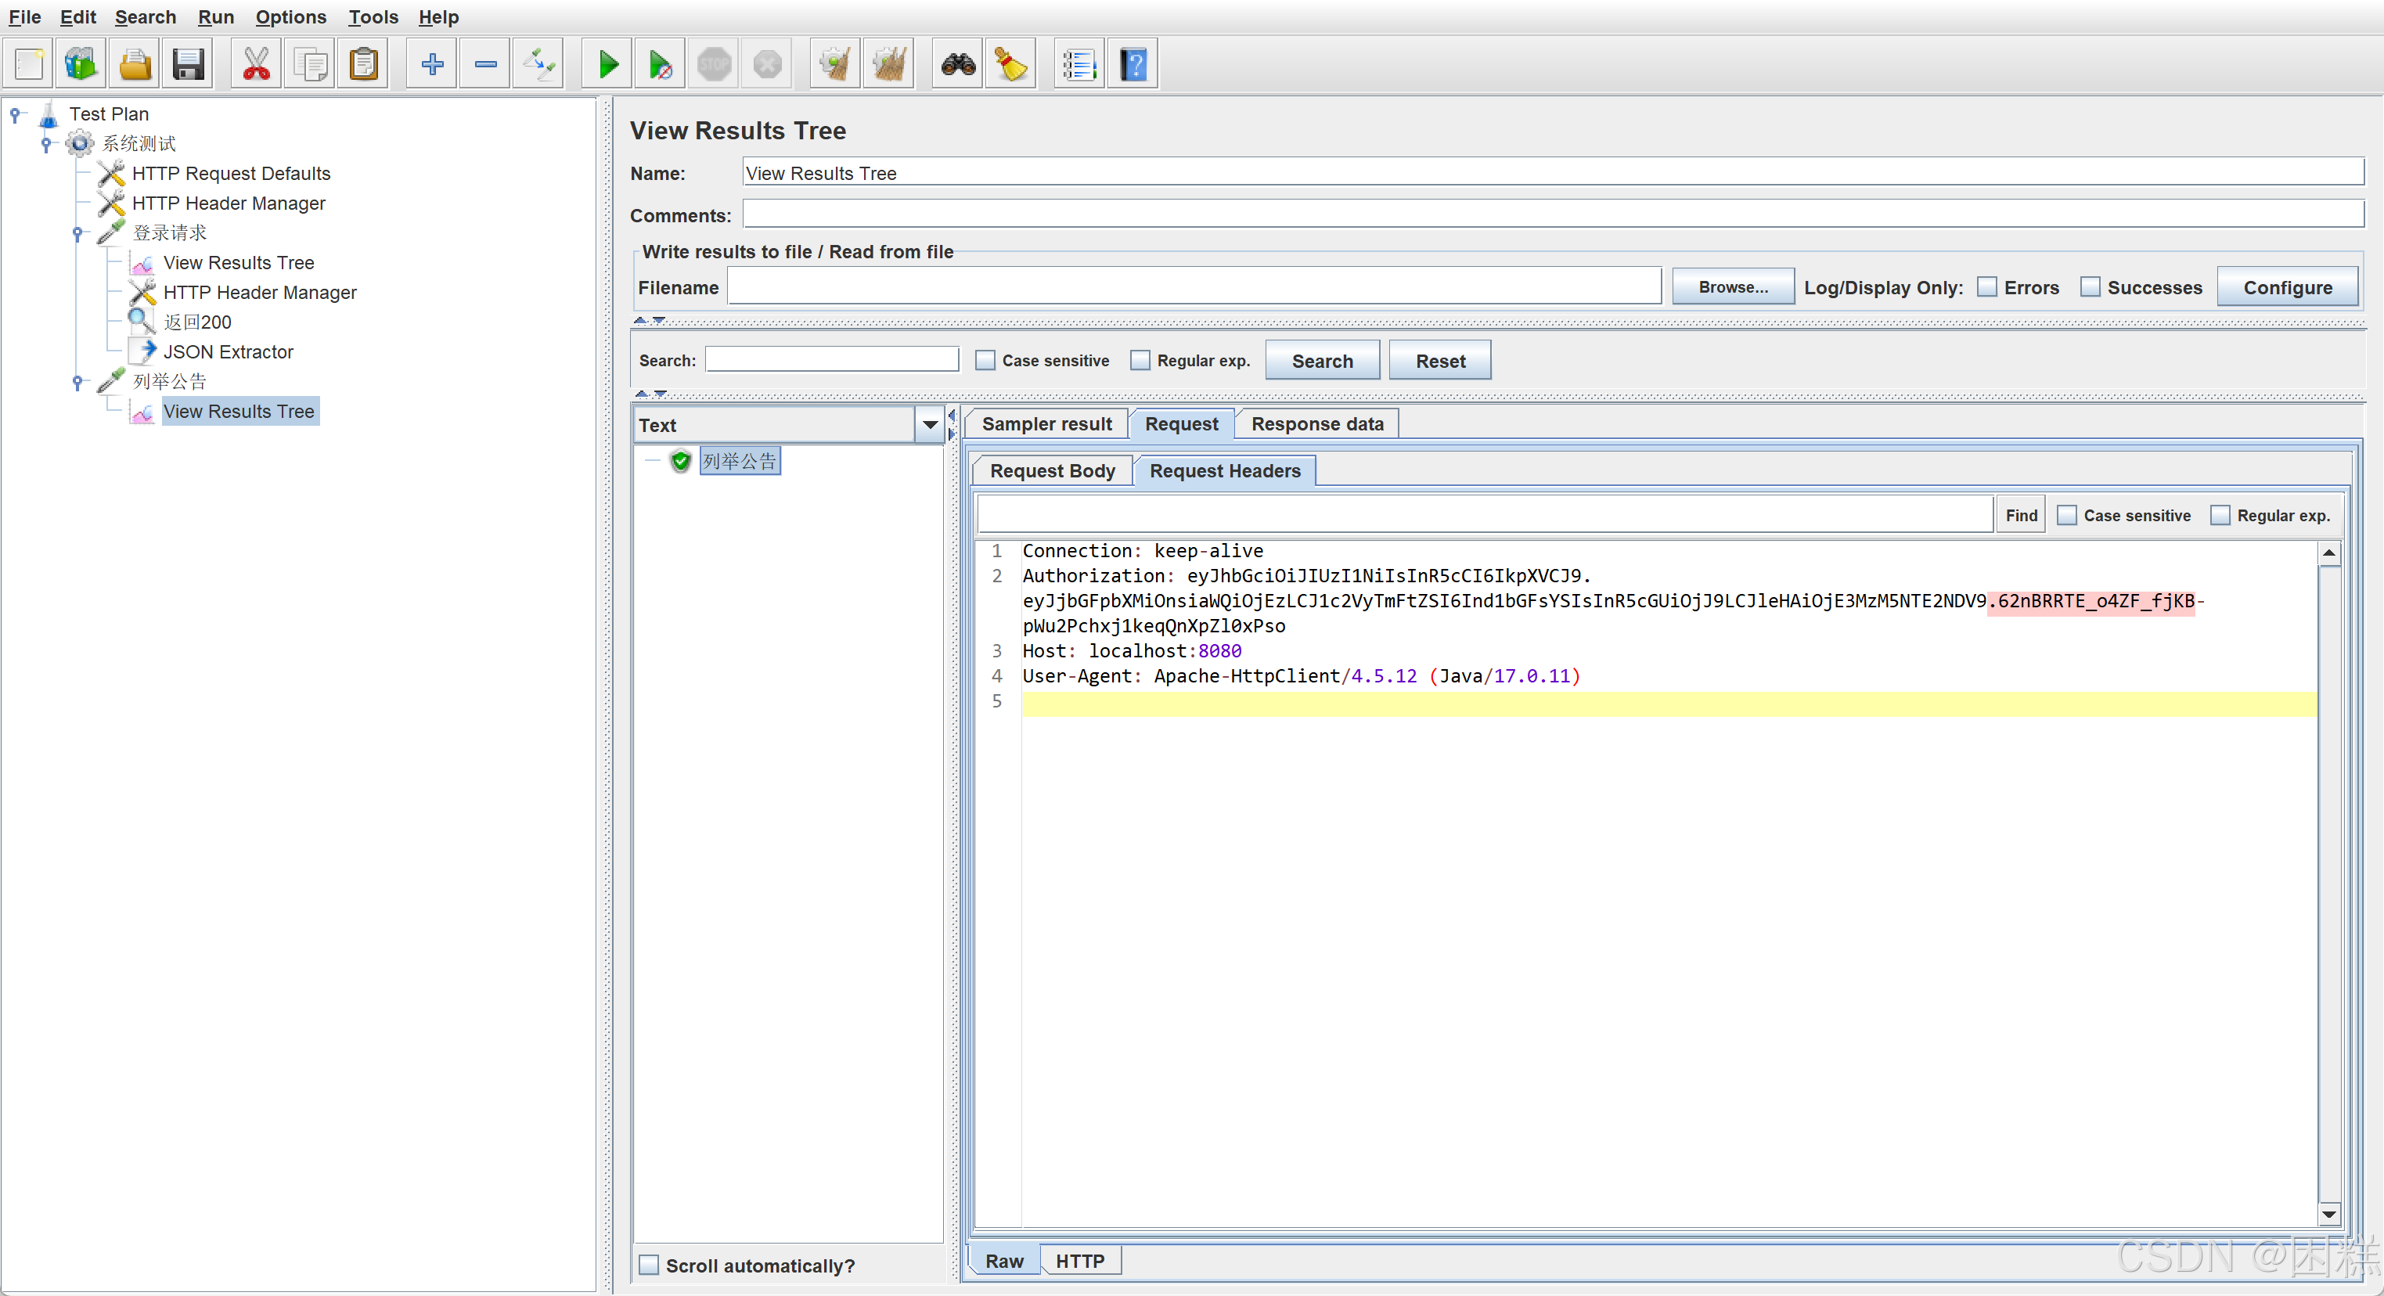Viewport: 2384px width, 1296px height.
Task: Click the Clear all broom icon
Action: click(x=888, y=65)
